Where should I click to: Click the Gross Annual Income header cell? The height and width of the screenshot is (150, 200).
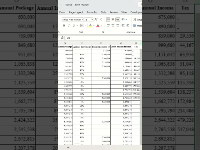[121, 47]
